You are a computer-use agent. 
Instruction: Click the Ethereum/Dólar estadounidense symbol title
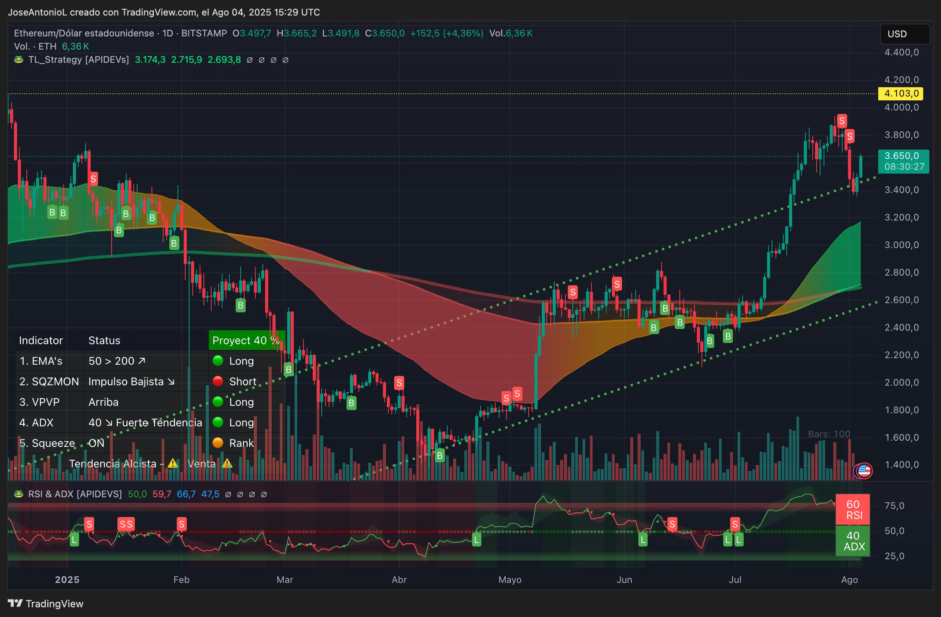(84, 33)
